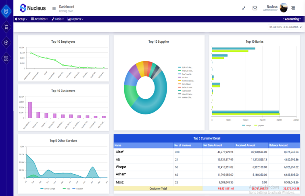The image size is (305, 196).
Task: Click the hamburger menu beside Nucleus logo
Action: click(54, 8)
